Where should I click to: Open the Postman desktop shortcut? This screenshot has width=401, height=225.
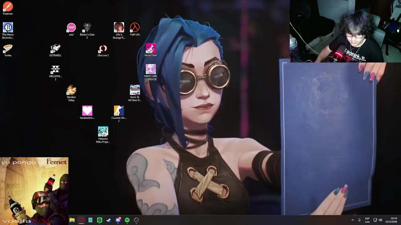click(8, 8)
